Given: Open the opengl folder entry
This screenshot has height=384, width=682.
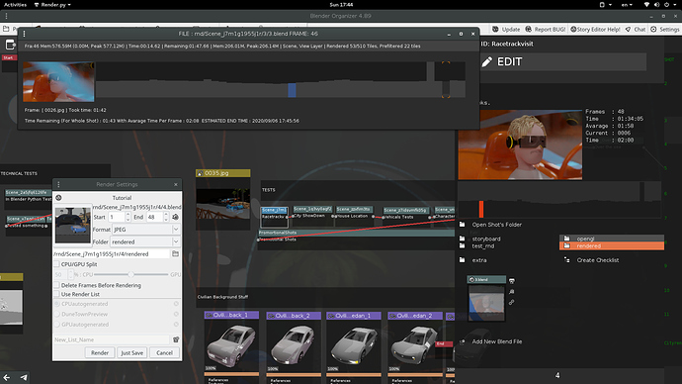Looking at the screenshot, I should click(612, 239).
